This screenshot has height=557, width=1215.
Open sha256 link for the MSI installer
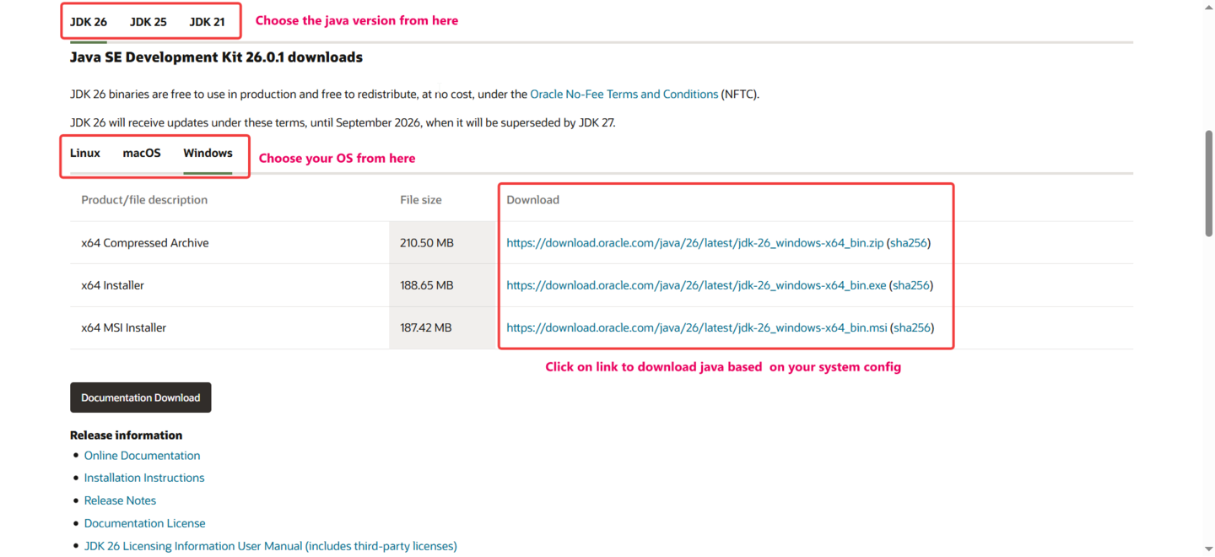click(x=912, y=327)
